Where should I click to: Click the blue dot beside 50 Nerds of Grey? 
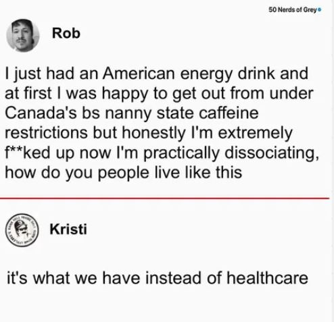coord(320,9)
